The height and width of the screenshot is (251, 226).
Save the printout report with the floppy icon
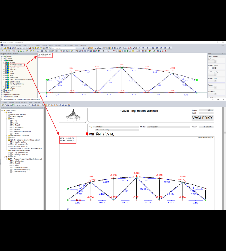(8, 105)
